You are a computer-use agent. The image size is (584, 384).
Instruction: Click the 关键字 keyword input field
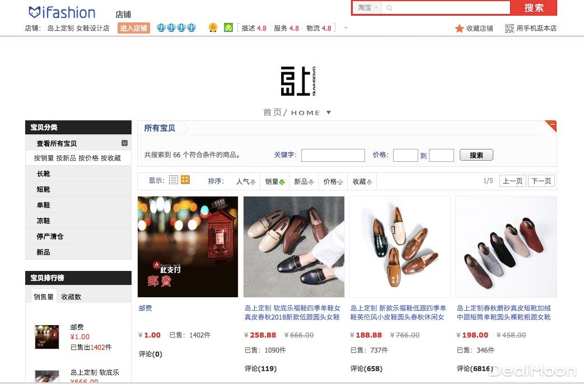coord(333,155)
